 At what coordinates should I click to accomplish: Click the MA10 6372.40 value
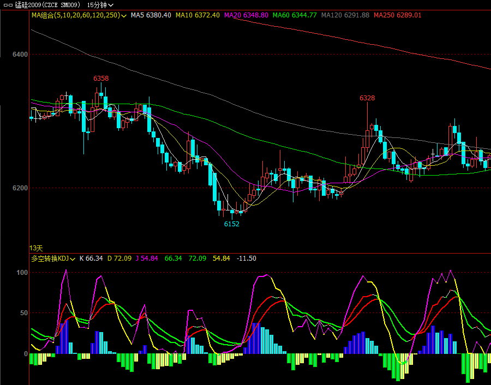point(197,15)
